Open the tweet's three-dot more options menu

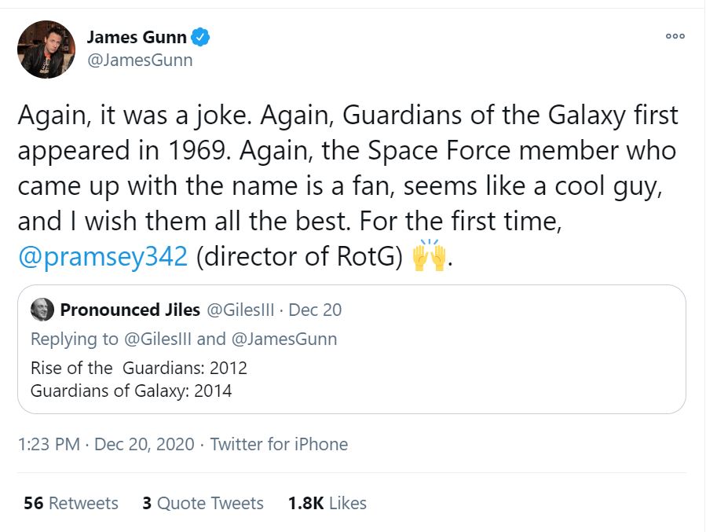675,36
